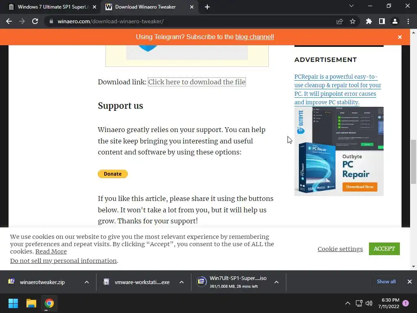The image size is (417, 313).
Task: Open tab search dropdown chevron
Action: [x=351, y=6]
